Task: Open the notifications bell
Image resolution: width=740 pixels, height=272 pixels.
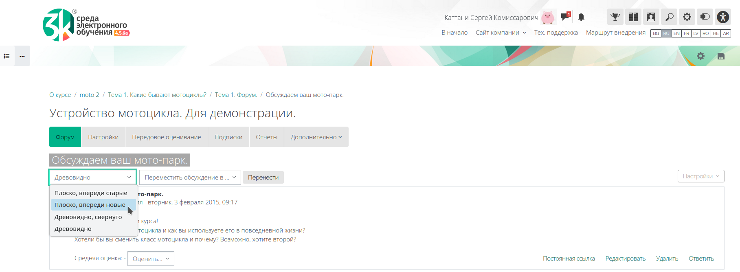Action: [581, 17]
